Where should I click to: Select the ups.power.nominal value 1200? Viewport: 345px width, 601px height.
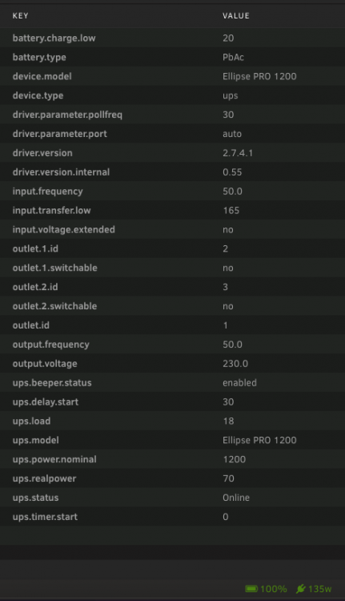click(235, 459)
